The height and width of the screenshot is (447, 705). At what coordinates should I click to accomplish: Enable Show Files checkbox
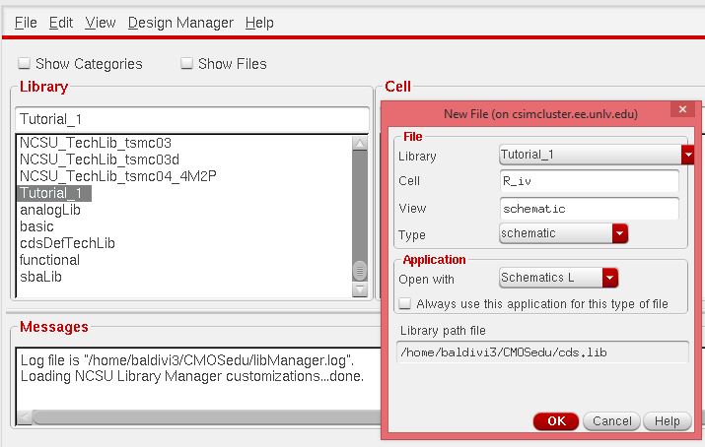(x=186, y=63)
